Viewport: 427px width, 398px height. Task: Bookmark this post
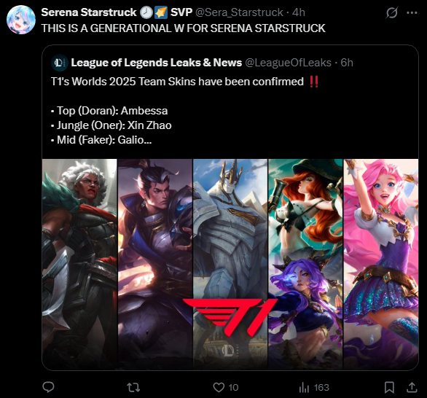coord(389,387)
